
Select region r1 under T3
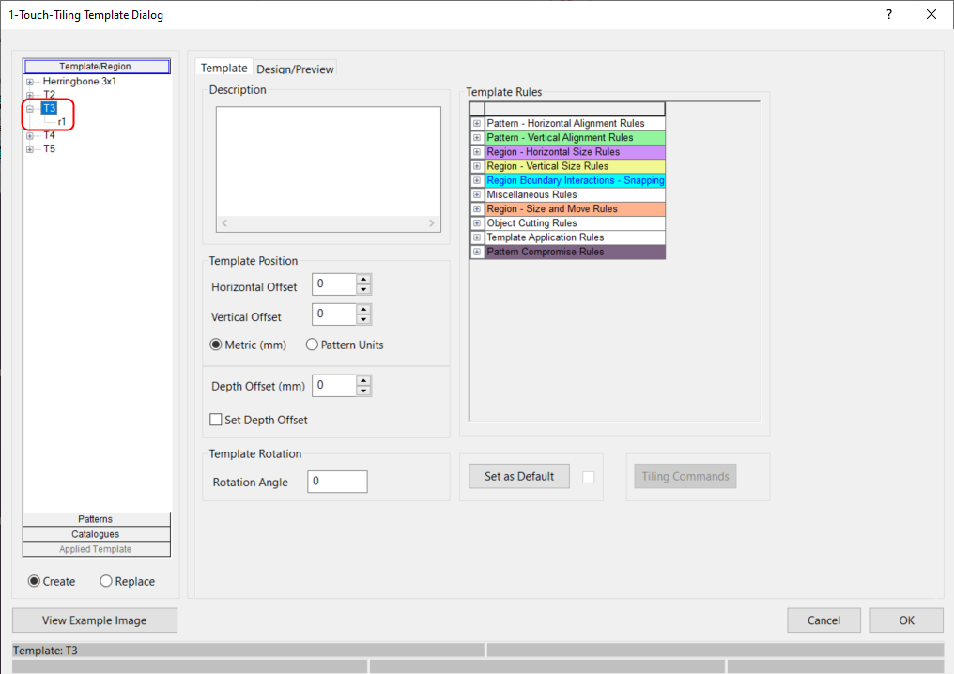click(61, 122)
